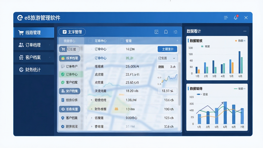Open 订单档理 in left sidebar

[x=34, y=45]
